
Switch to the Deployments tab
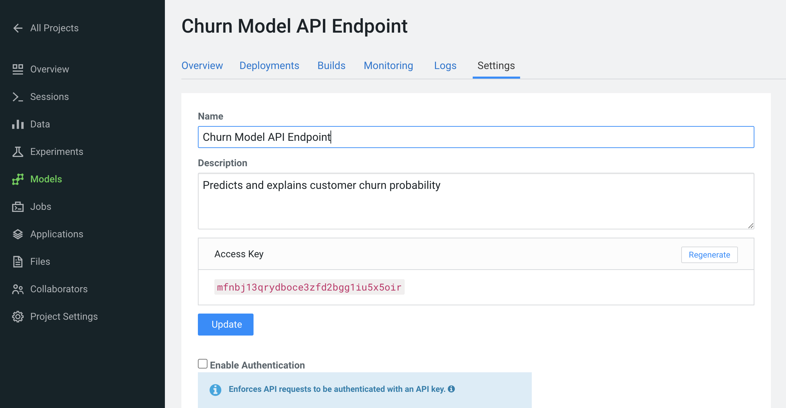pyautogui.click(x=269, y=66)
